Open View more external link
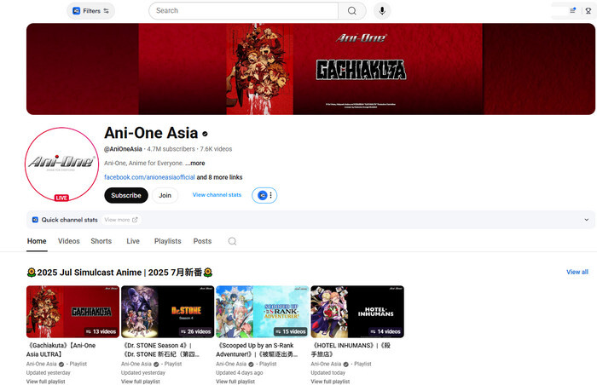Viewport: 597px width, 385px height. pos(121,220)
